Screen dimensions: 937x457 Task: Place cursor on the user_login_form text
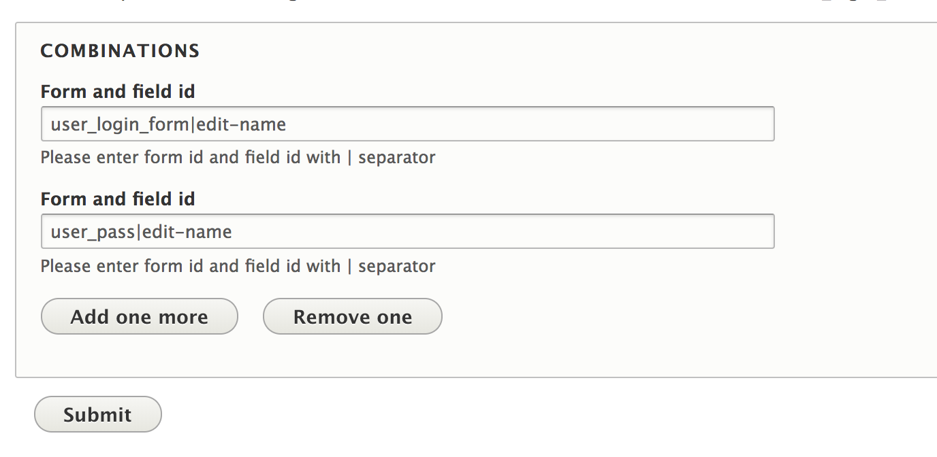click(121, 124)
